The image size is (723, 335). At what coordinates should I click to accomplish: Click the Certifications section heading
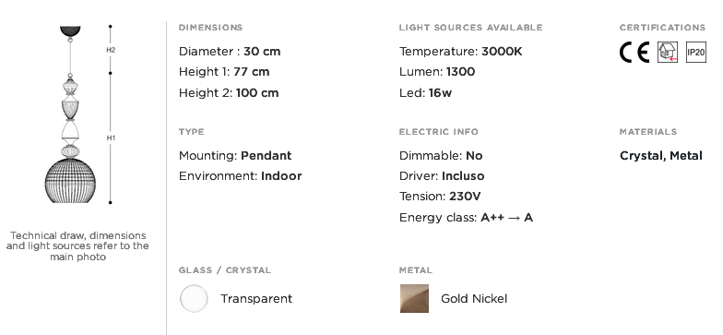[662, 28]
